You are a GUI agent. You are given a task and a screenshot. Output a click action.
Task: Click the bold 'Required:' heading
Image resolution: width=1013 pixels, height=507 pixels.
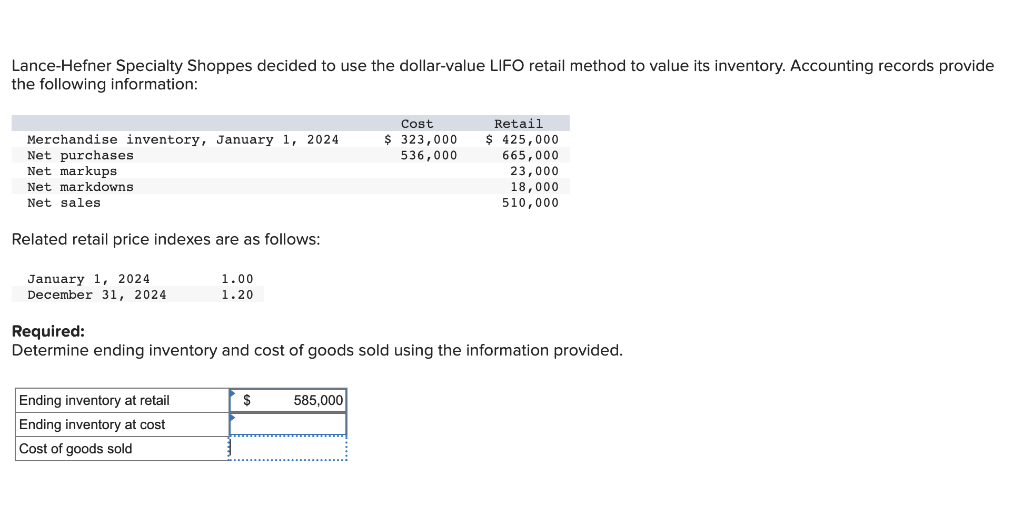click(48, 331)
